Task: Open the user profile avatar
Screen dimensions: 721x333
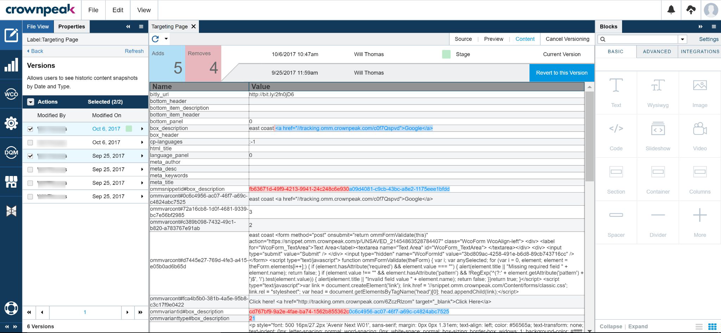Action: click(x=711, y=10)
